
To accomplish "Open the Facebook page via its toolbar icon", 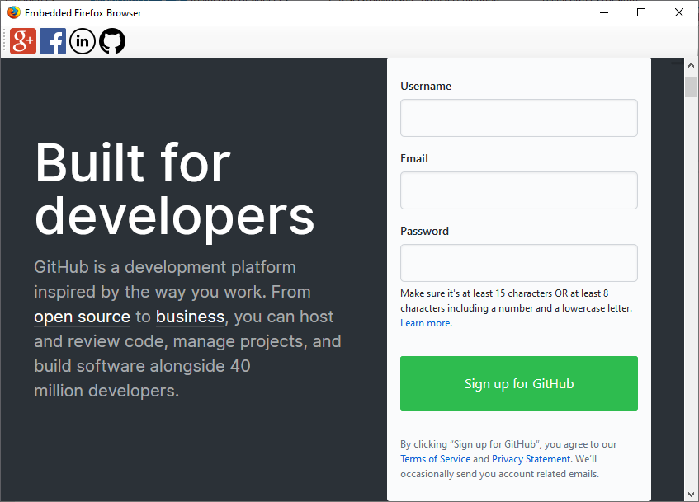I will (52, 40).
